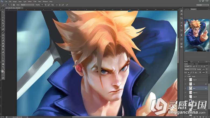Select the Move tool
Viewport: 210px width, 118px height.
click(x=3, y=12)
